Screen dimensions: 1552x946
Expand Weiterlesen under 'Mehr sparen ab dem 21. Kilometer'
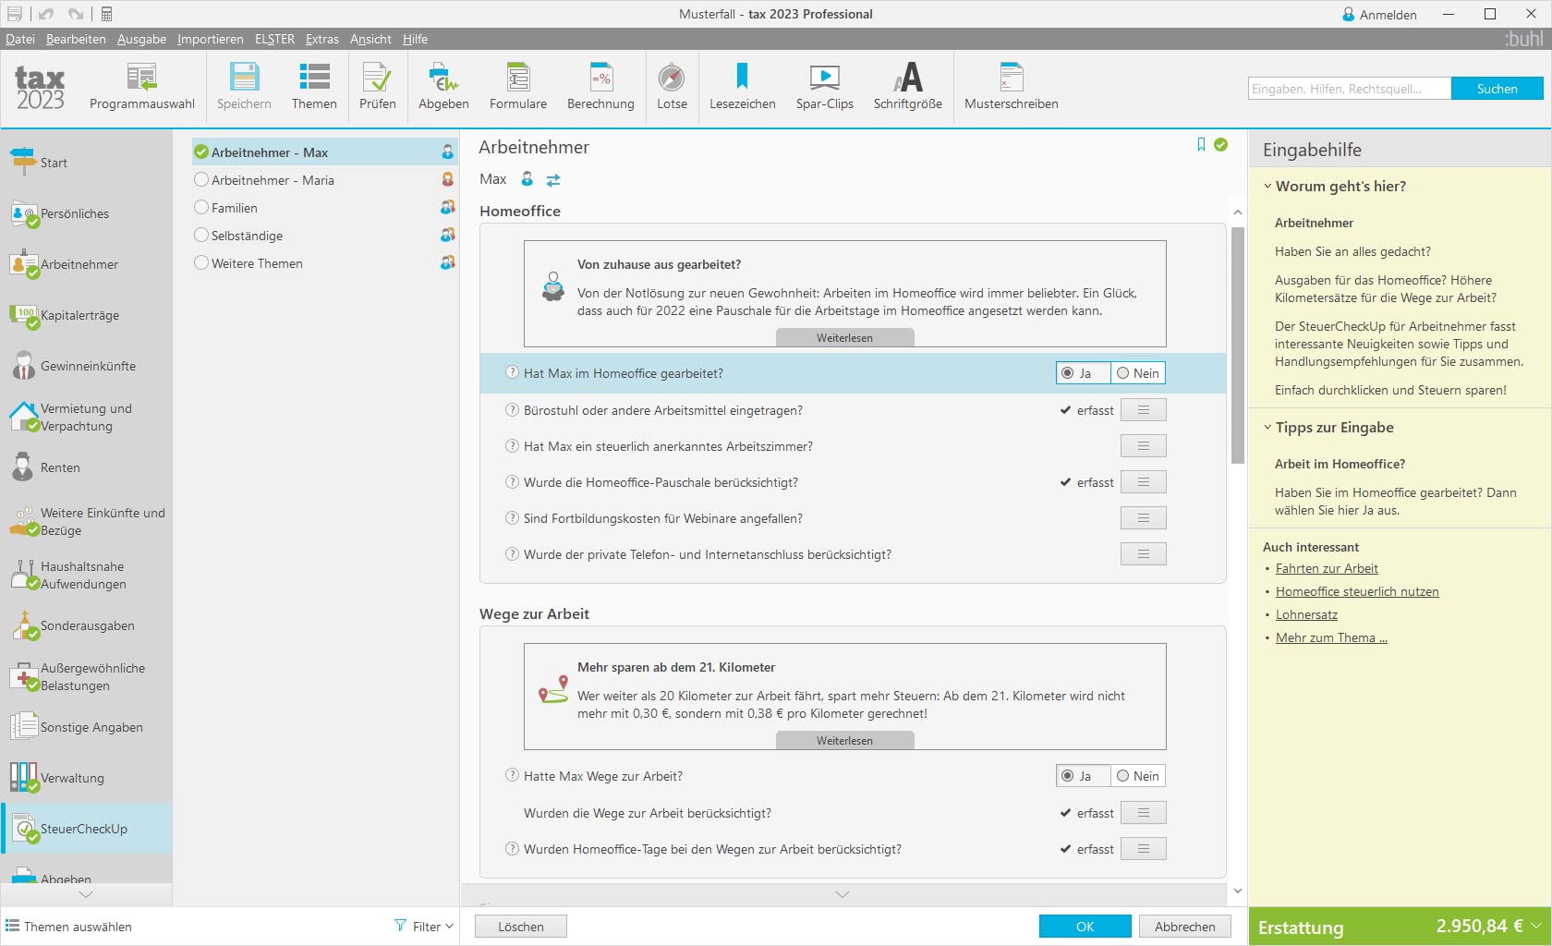point(844,741)
